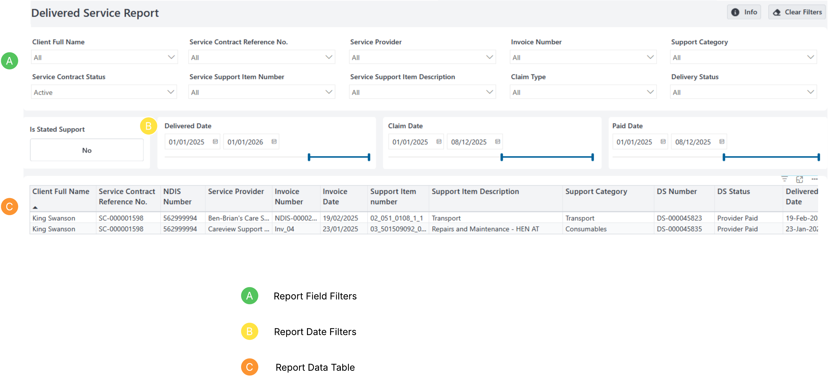
Task: Open calendar for Delivered Date end
Action: (274, 142)
